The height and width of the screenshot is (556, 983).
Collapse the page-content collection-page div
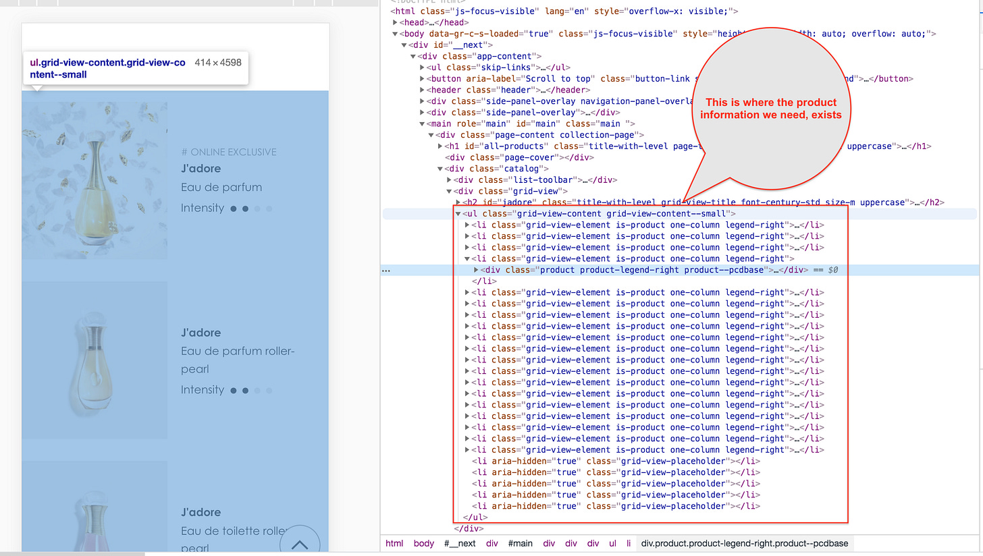(431, 135)
